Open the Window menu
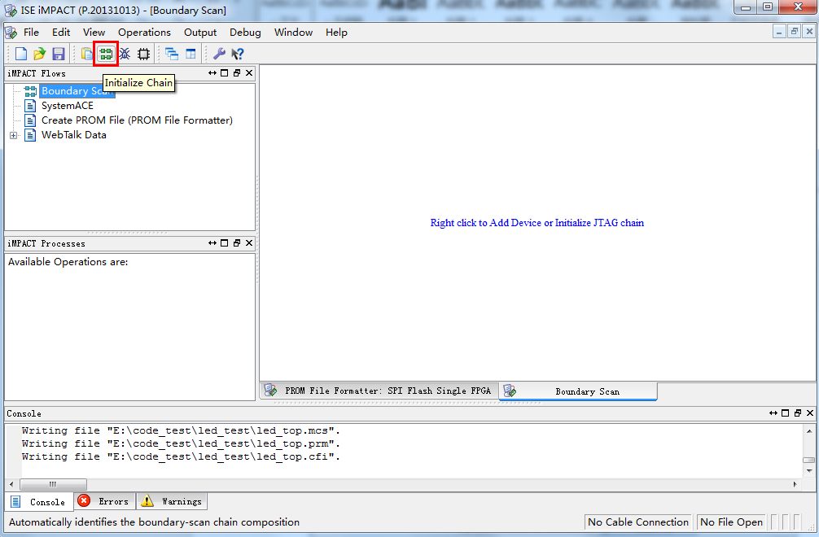This screenshot has width=819, height=537. coord(294,33)
